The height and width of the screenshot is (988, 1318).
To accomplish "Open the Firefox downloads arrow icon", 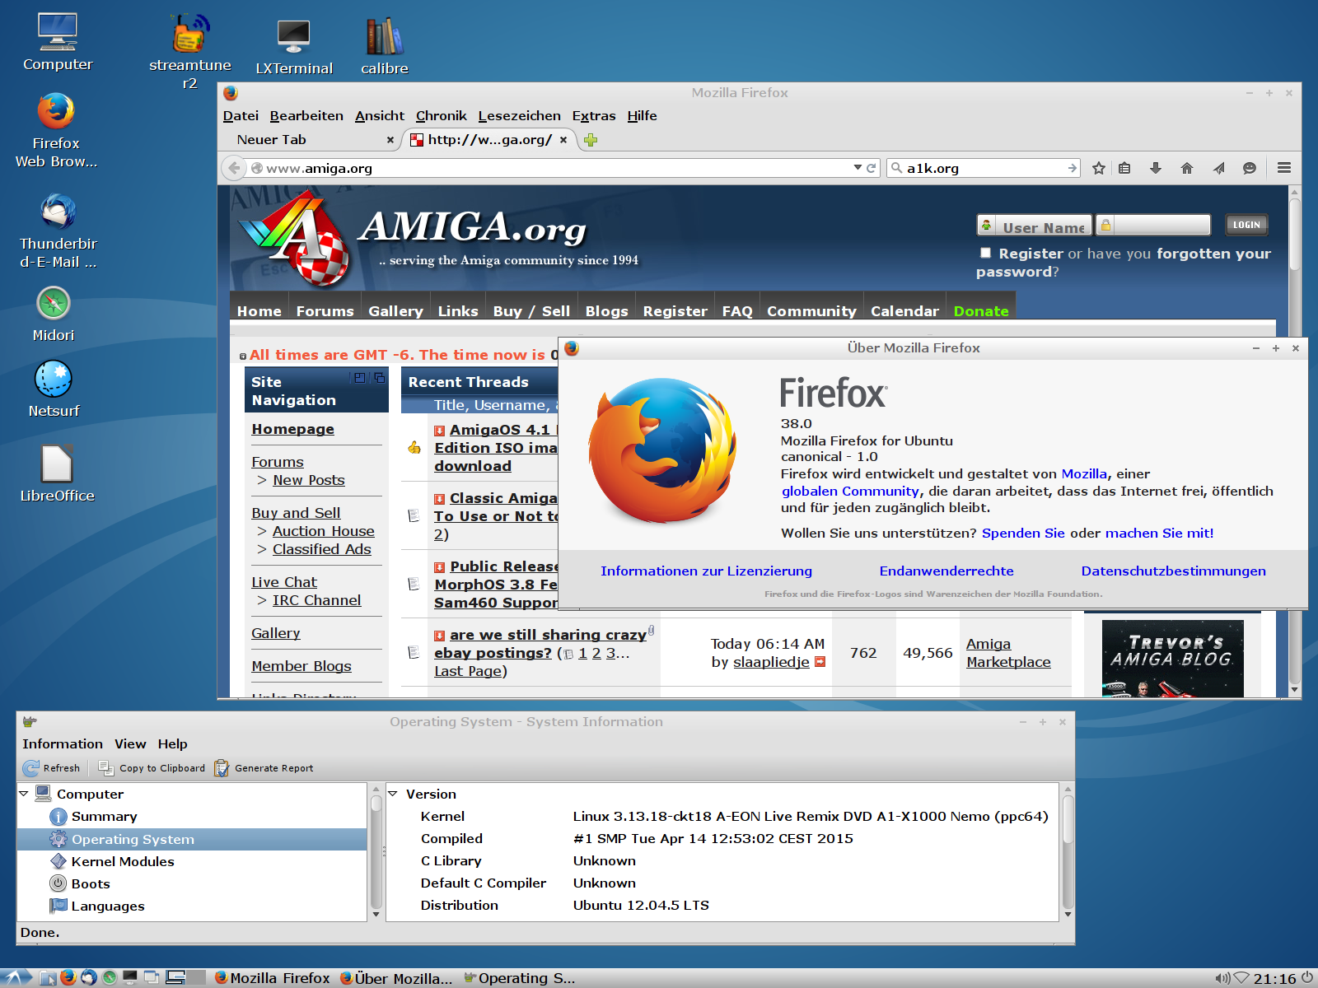I will (1156, 168).
